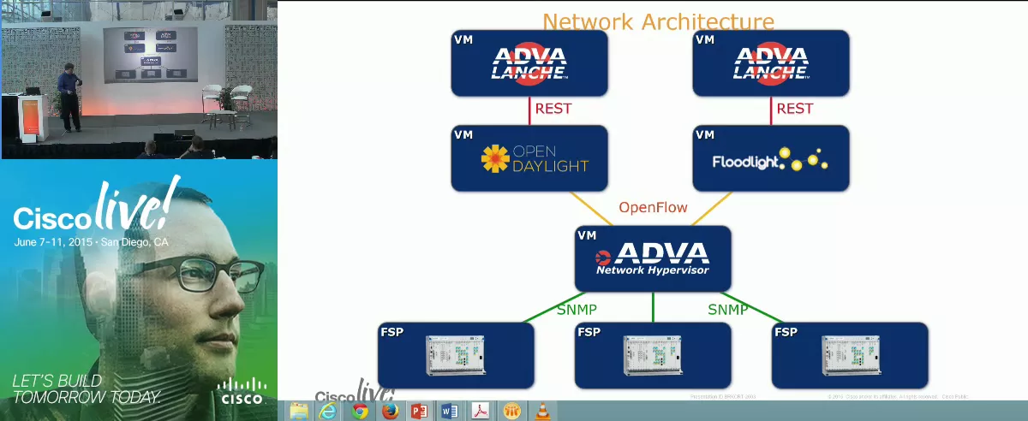Select the middle FSP chassis box
Screen dimensions: 1028x421
point(653,355)
